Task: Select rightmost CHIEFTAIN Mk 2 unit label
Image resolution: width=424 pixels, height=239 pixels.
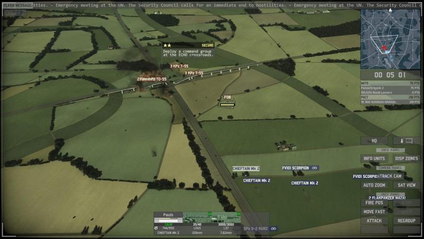Action: 304,183
